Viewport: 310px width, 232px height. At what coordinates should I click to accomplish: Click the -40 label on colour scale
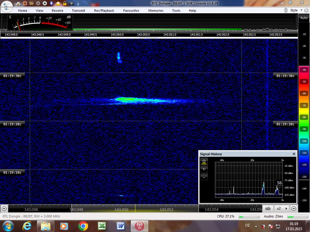304,70
